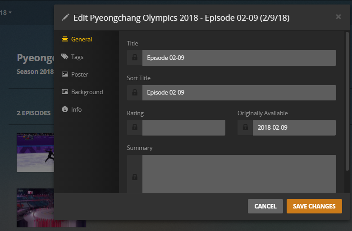Cancel editing the episode
The width and height of the screenshot is (352, 231).
point(265,206)
